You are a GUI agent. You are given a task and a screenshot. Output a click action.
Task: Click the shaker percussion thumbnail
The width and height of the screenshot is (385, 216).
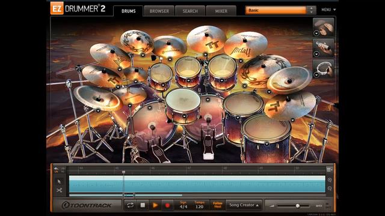(324, 47)
